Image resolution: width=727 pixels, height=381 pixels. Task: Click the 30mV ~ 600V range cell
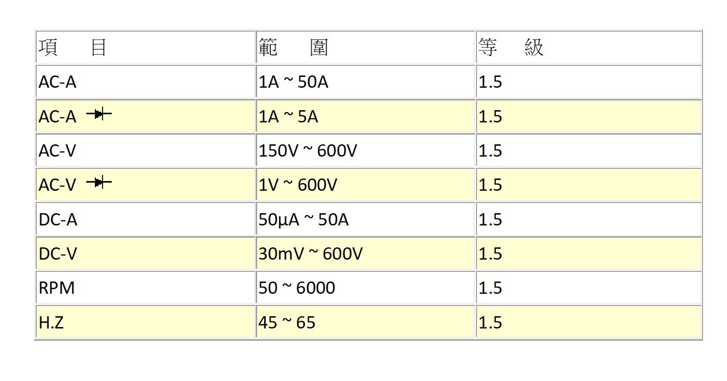tap(310, 254)
